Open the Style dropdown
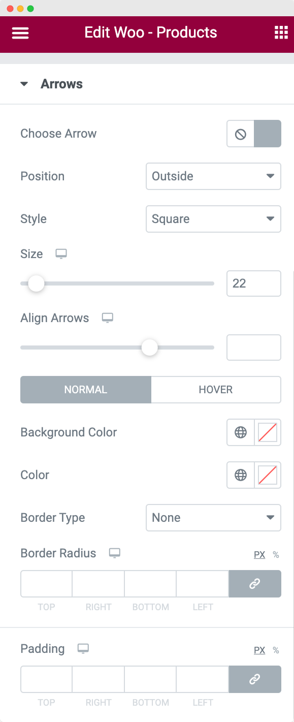This screenshot has width=294, height=722. (x=213, y=219)
